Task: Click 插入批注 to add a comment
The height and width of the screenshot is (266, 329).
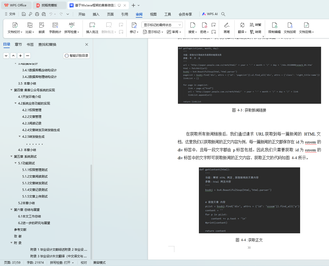Action: pyautogui.click(x=92, y=28)
